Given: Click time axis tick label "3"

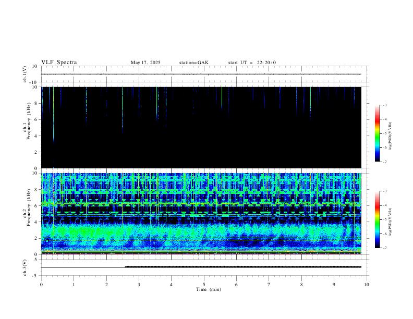Looking at the screenshot, I should tap(139, 285).
